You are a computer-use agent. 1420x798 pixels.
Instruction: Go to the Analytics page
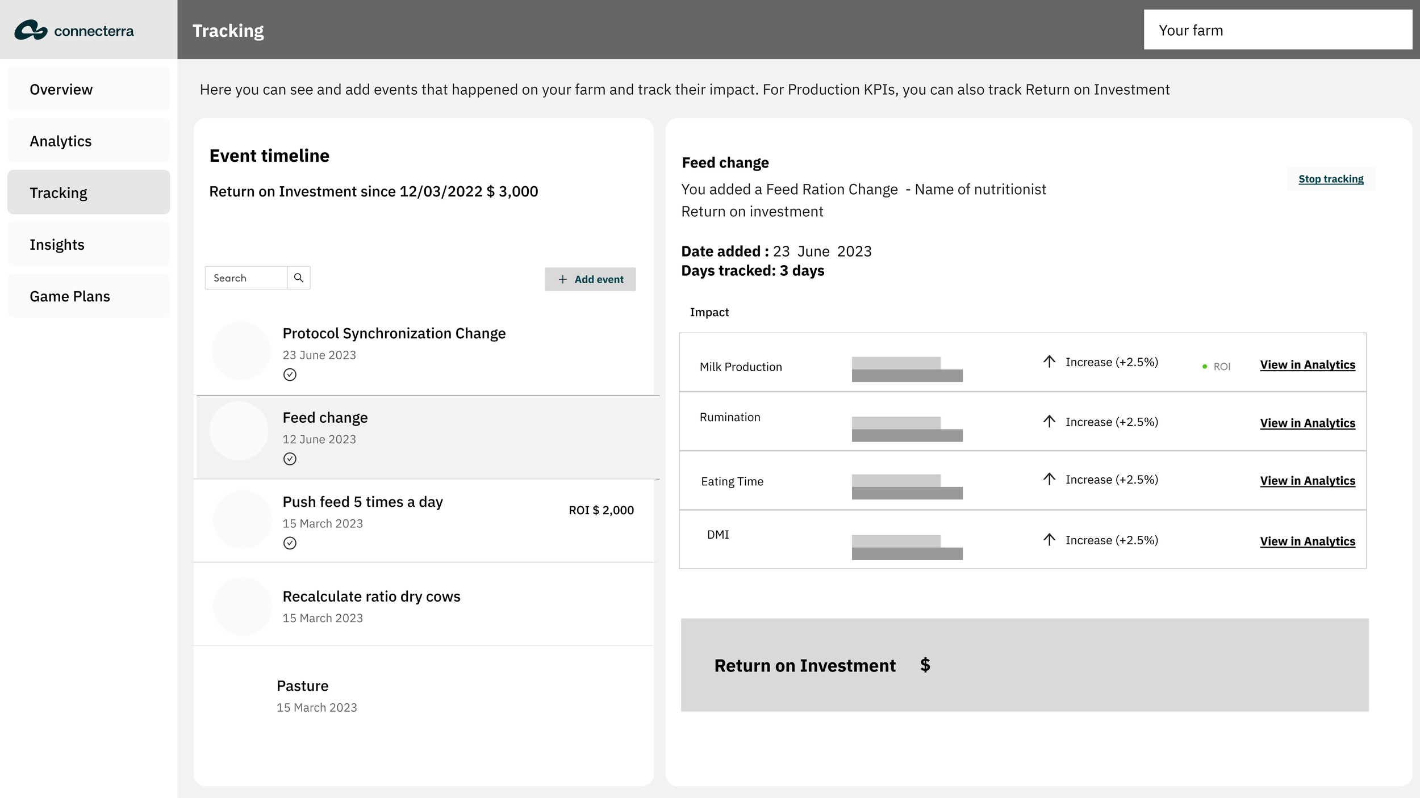pyautogui.click(x=89, y=141)
